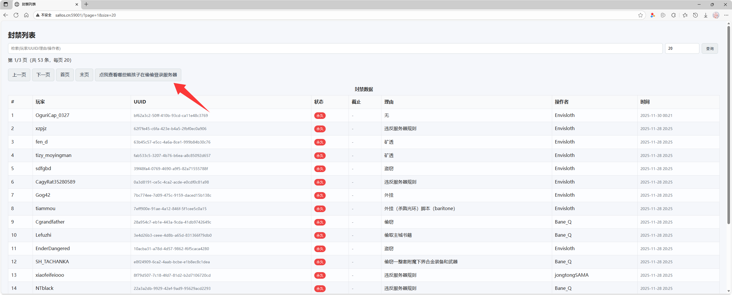Image resolution: width=732 pixels, height=295 pixels.
Task: Select the 封禁列表 browser tab
Action: (x=43, y=4)
